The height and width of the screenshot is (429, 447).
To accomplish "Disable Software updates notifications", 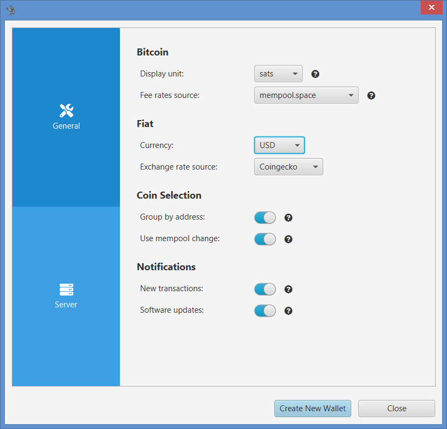I will tap(265, 311).
